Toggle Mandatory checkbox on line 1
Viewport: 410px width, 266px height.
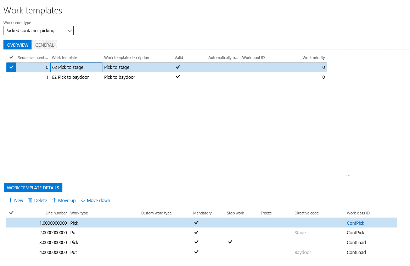[196, 223]
